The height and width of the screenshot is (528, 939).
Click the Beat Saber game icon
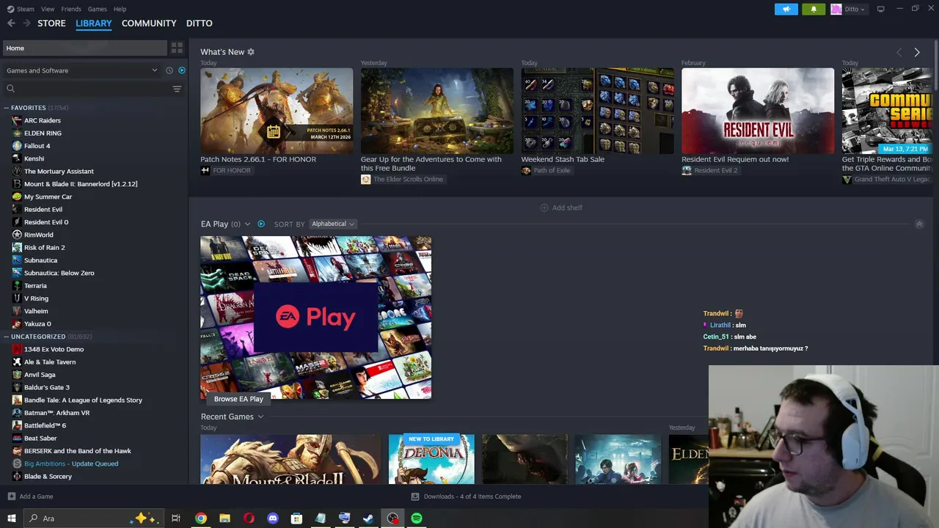coord(17,438)
